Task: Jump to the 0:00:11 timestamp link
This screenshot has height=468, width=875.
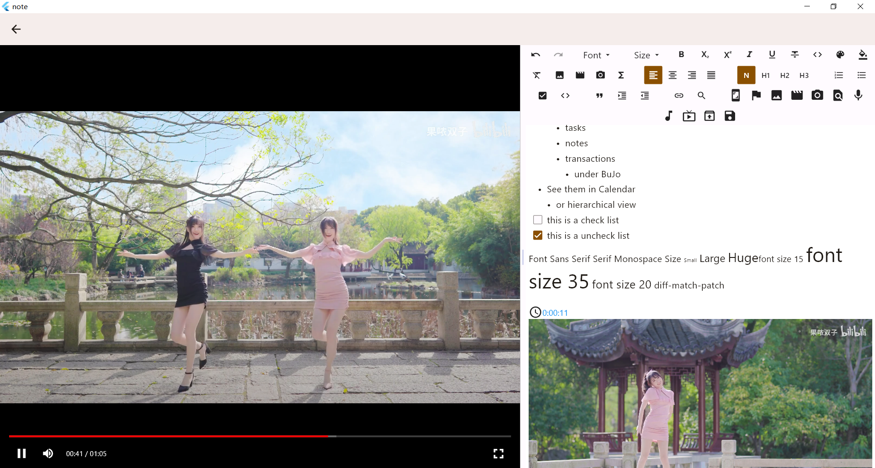Action: click(x=555, y=313)
